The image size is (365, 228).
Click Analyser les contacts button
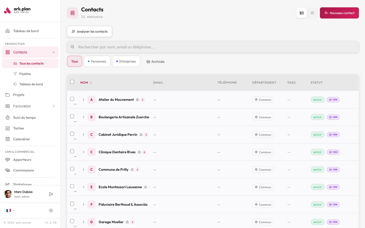click(89, 31)
